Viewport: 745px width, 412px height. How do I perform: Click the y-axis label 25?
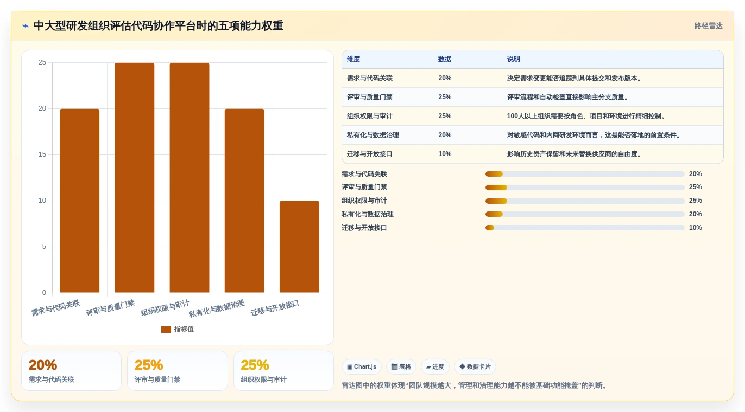(42, 62)
